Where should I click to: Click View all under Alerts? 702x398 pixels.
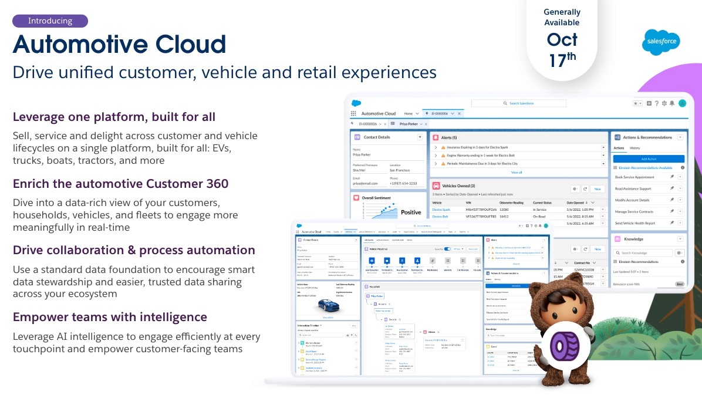tap(517, 173)
